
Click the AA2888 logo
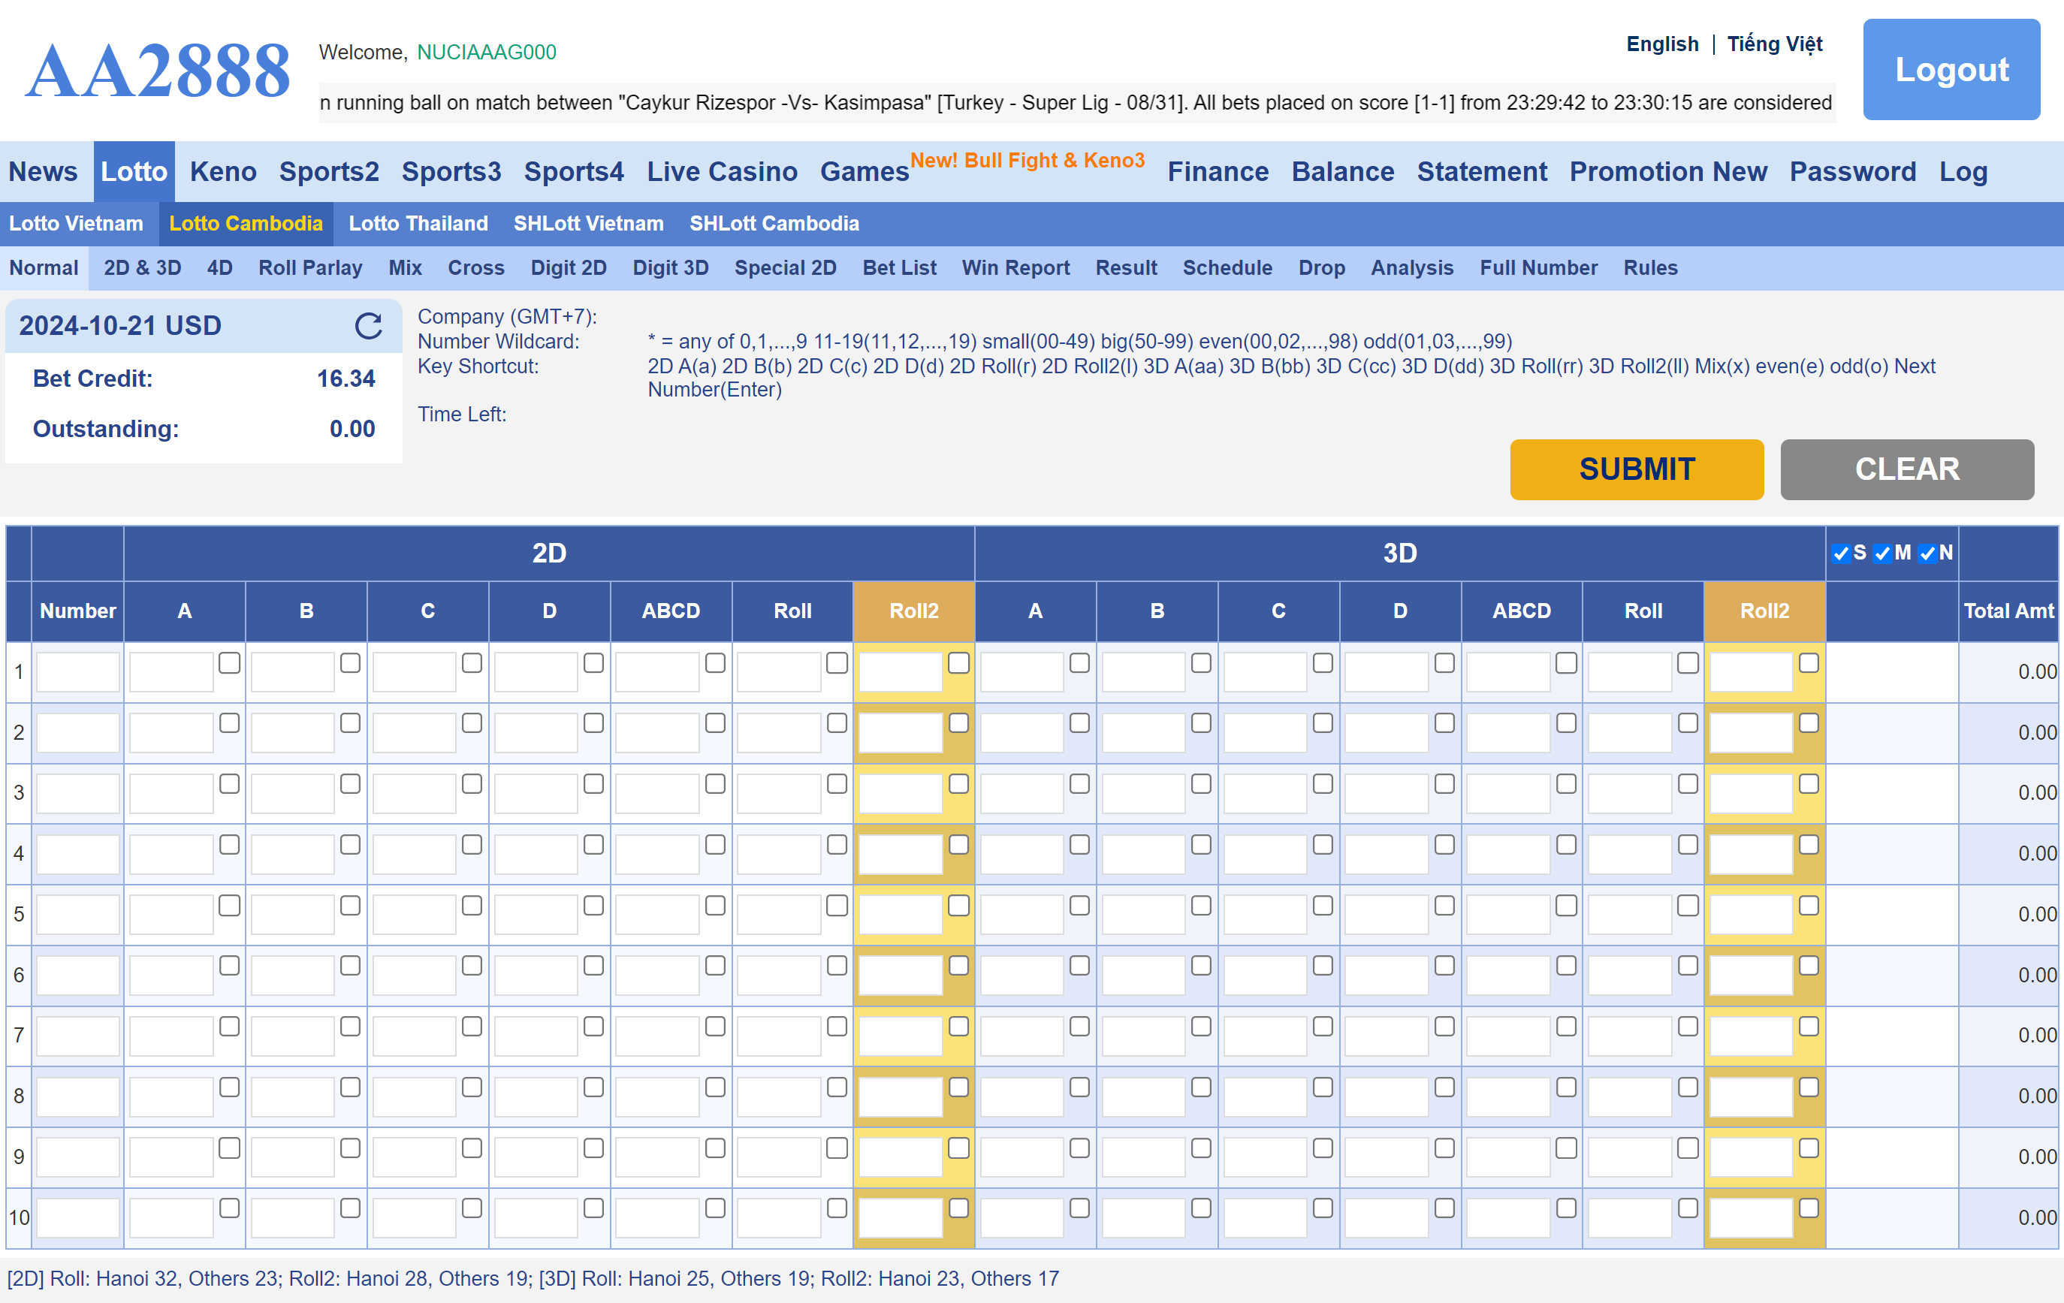tap(158, 71)
